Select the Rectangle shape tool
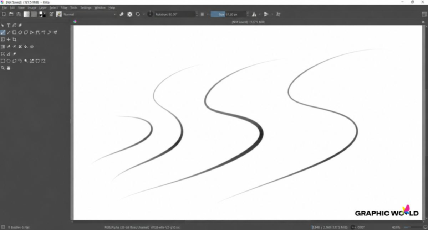The image size is (428, 230). tap(14, 32)
